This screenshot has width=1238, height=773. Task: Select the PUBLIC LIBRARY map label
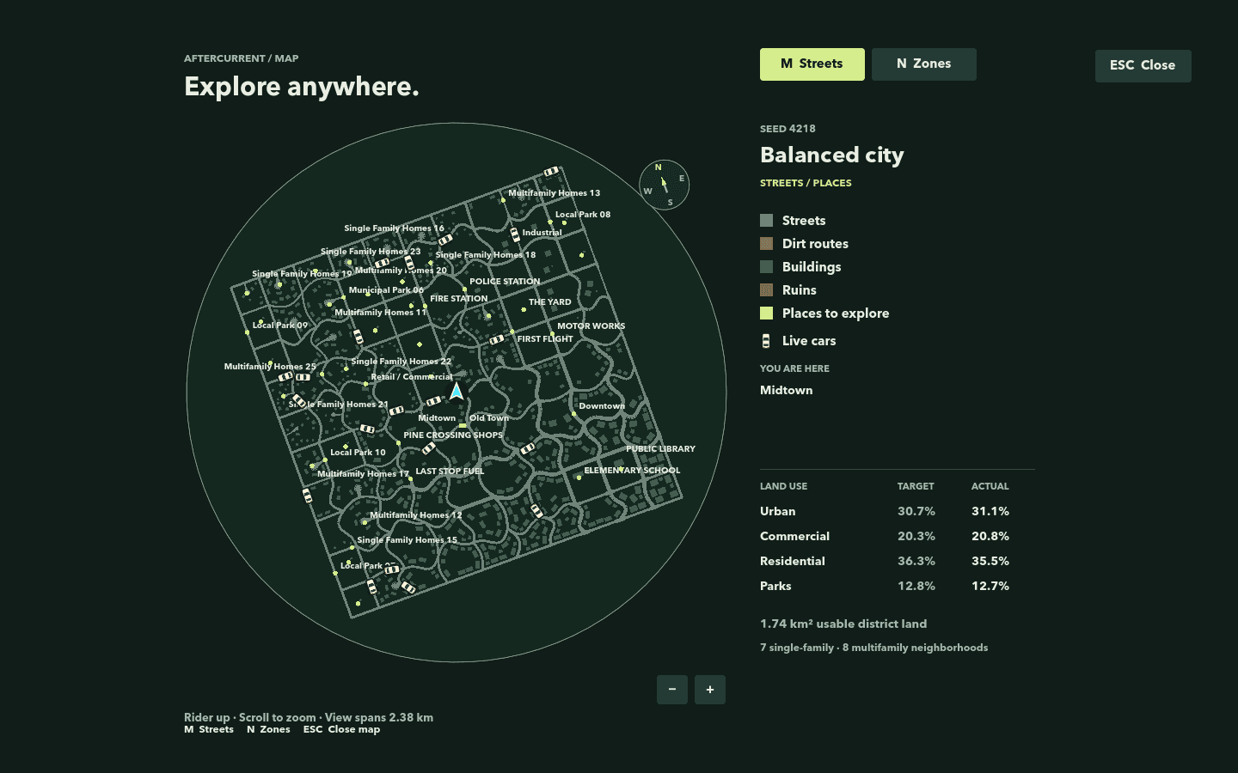pos(660,449)
